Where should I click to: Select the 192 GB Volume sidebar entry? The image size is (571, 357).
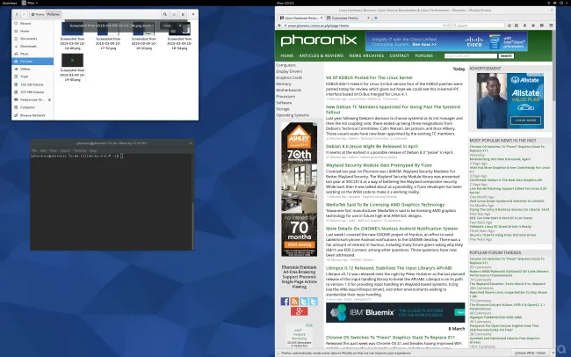[33, 84]
